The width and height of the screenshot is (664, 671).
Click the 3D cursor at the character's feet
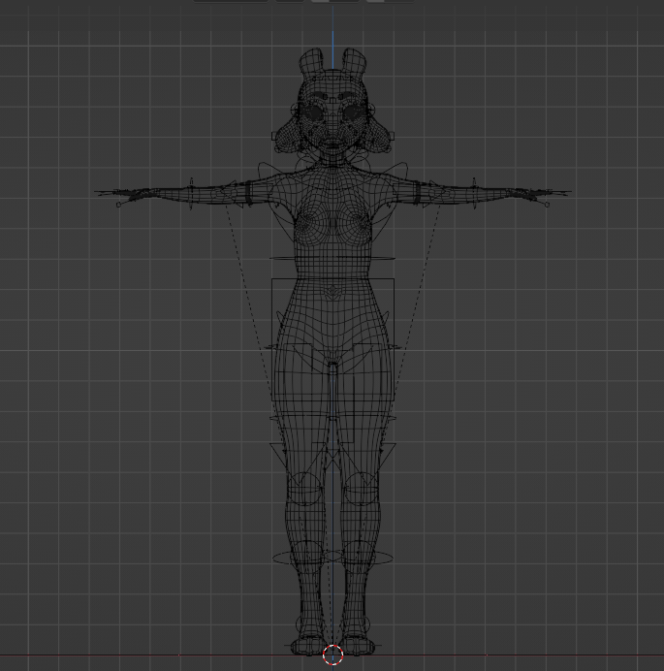tap(332, 655)
